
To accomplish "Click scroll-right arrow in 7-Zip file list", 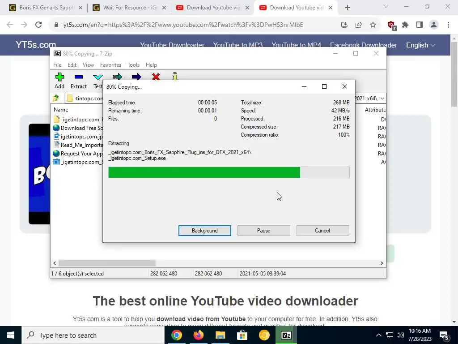I will (x=382, y=263).
